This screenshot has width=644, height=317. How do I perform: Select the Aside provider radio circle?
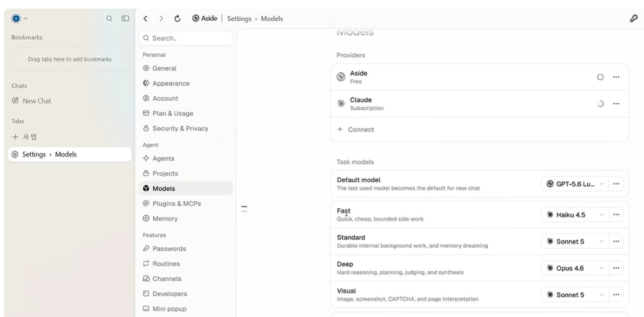coord(601,77)
